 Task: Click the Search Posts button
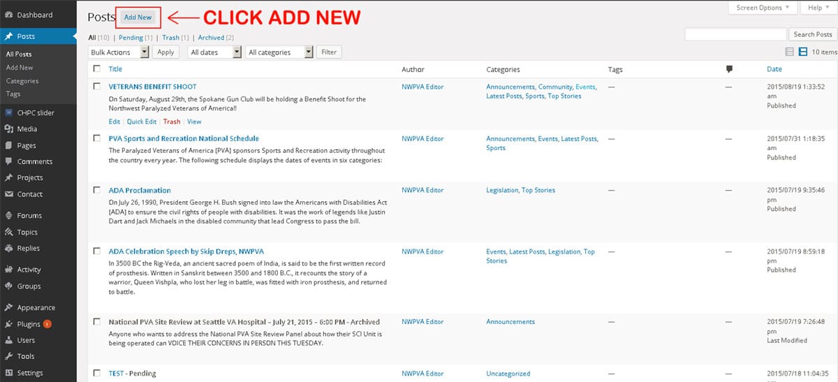point(813,34)
